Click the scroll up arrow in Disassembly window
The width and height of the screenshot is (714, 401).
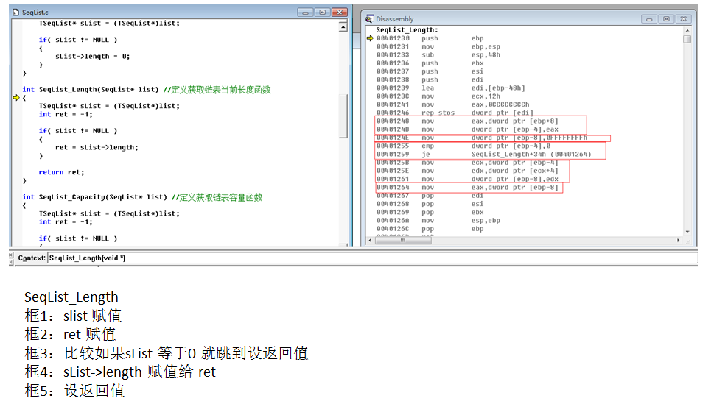(x=687, y=30)
